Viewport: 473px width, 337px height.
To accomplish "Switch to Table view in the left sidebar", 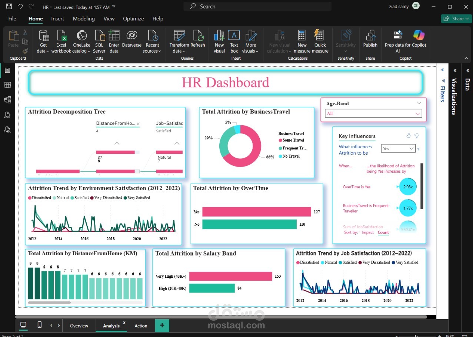I will click(x=7, y=85).
